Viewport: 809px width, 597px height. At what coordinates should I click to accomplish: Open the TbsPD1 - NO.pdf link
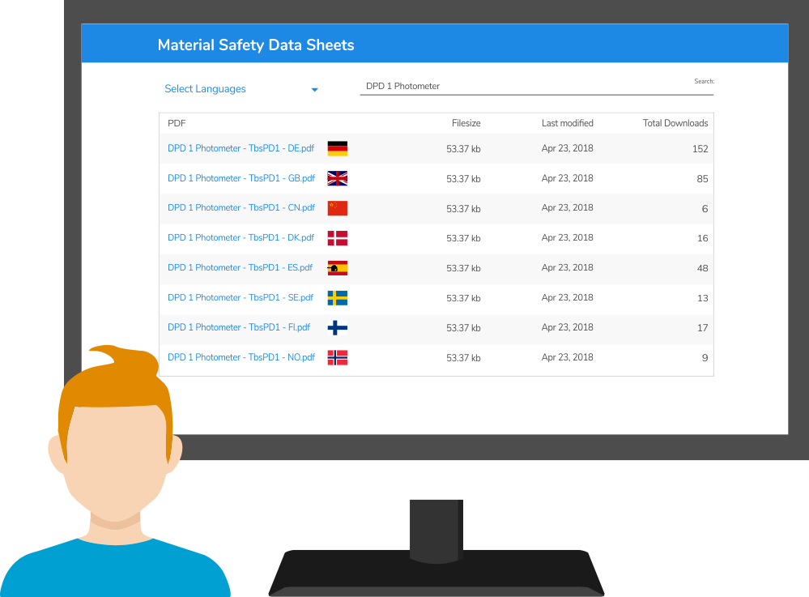(241, 357)
